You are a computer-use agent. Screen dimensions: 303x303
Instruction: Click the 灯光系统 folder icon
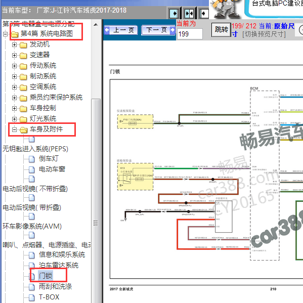tap(23, 119)
